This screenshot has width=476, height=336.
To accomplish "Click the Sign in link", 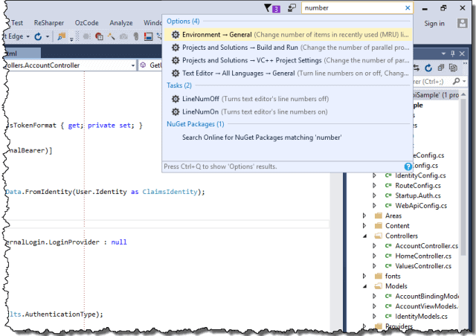I will point(434,23).
